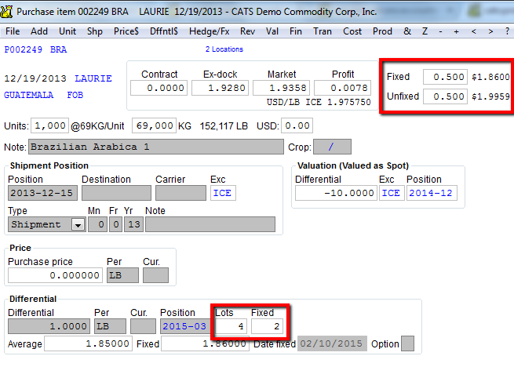Click the Profit field 0.0078
Viewport: 514px width, 367px height.
(343, 88)
